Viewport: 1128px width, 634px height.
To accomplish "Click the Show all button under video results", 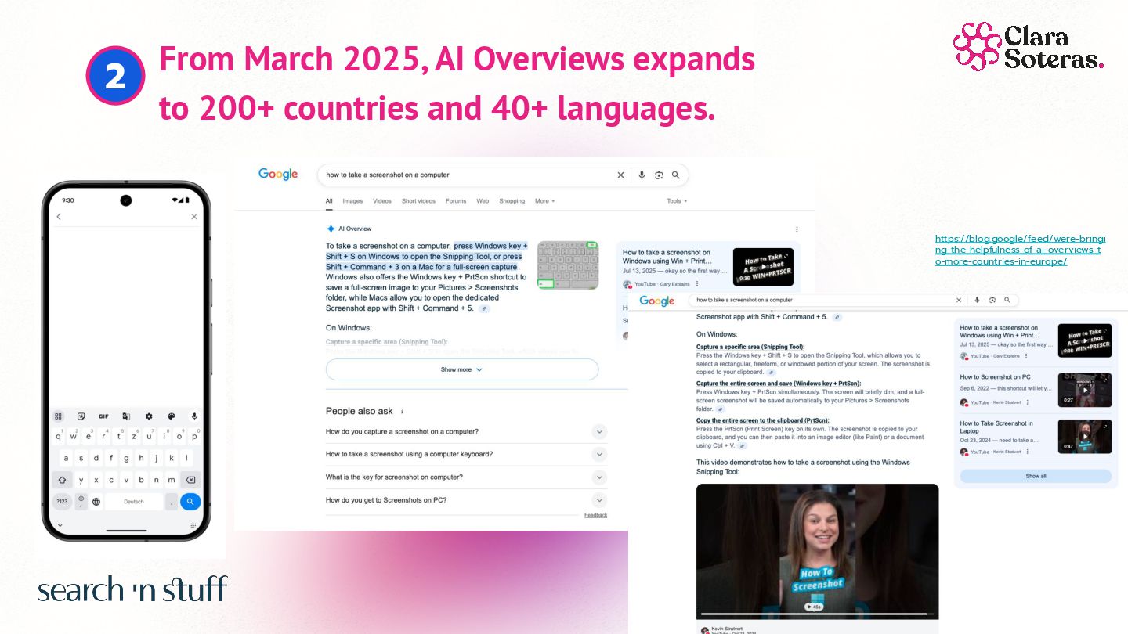I will pos(1036,476).
